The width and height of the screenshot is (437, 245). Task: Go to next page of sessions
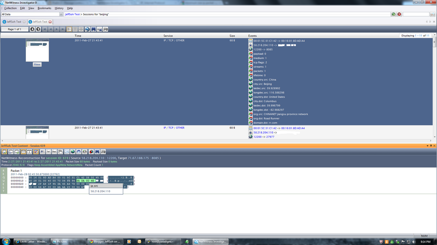coord(57,29)
